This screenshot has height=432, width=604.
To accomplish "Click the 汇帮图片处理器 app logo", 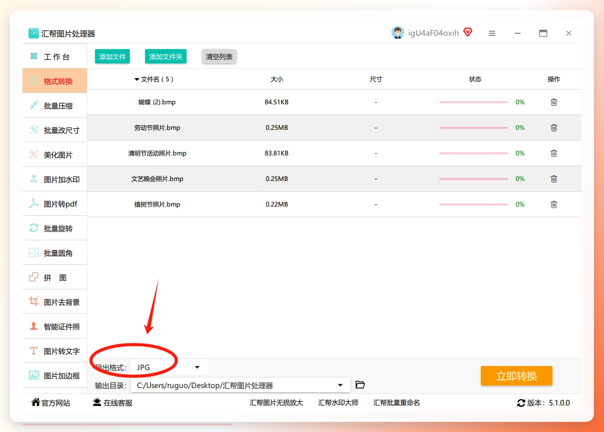I will point(34,33).
